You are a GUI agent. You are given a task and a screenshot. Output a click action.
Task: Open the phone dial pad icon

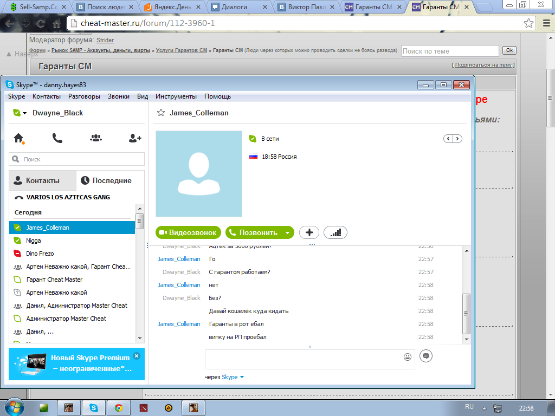[57, 138]
